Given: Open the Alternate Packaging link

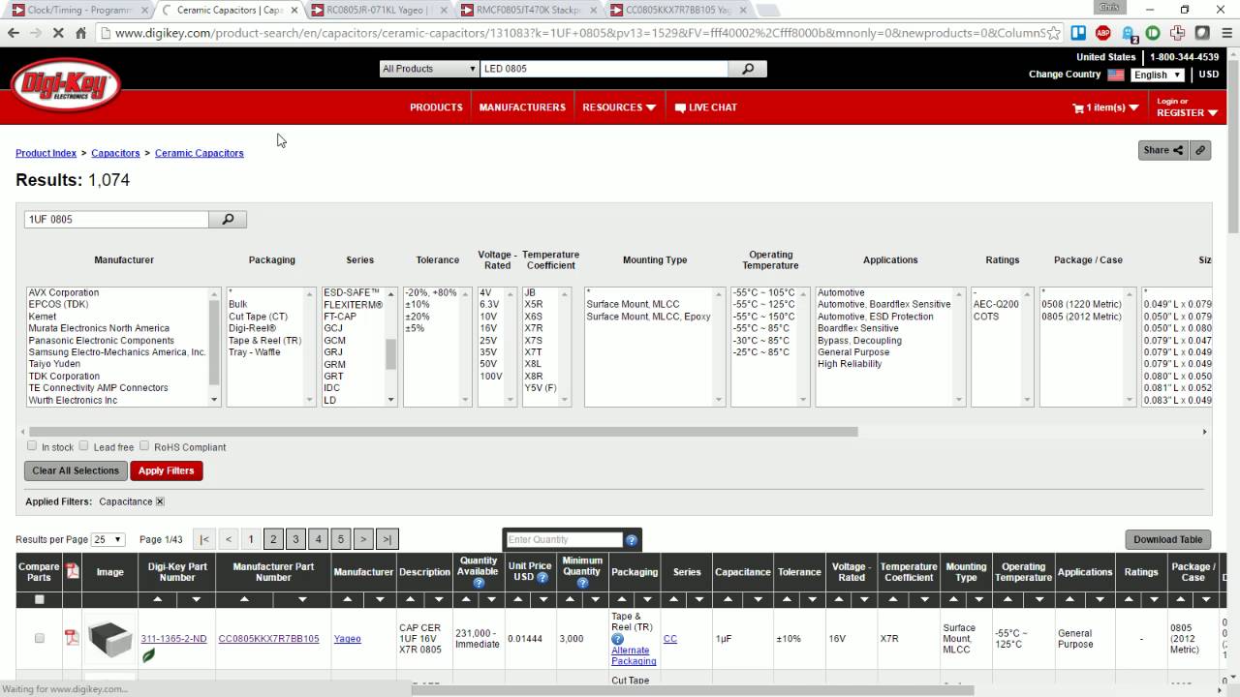Looking at the screenshot, I should click(634, 655).
